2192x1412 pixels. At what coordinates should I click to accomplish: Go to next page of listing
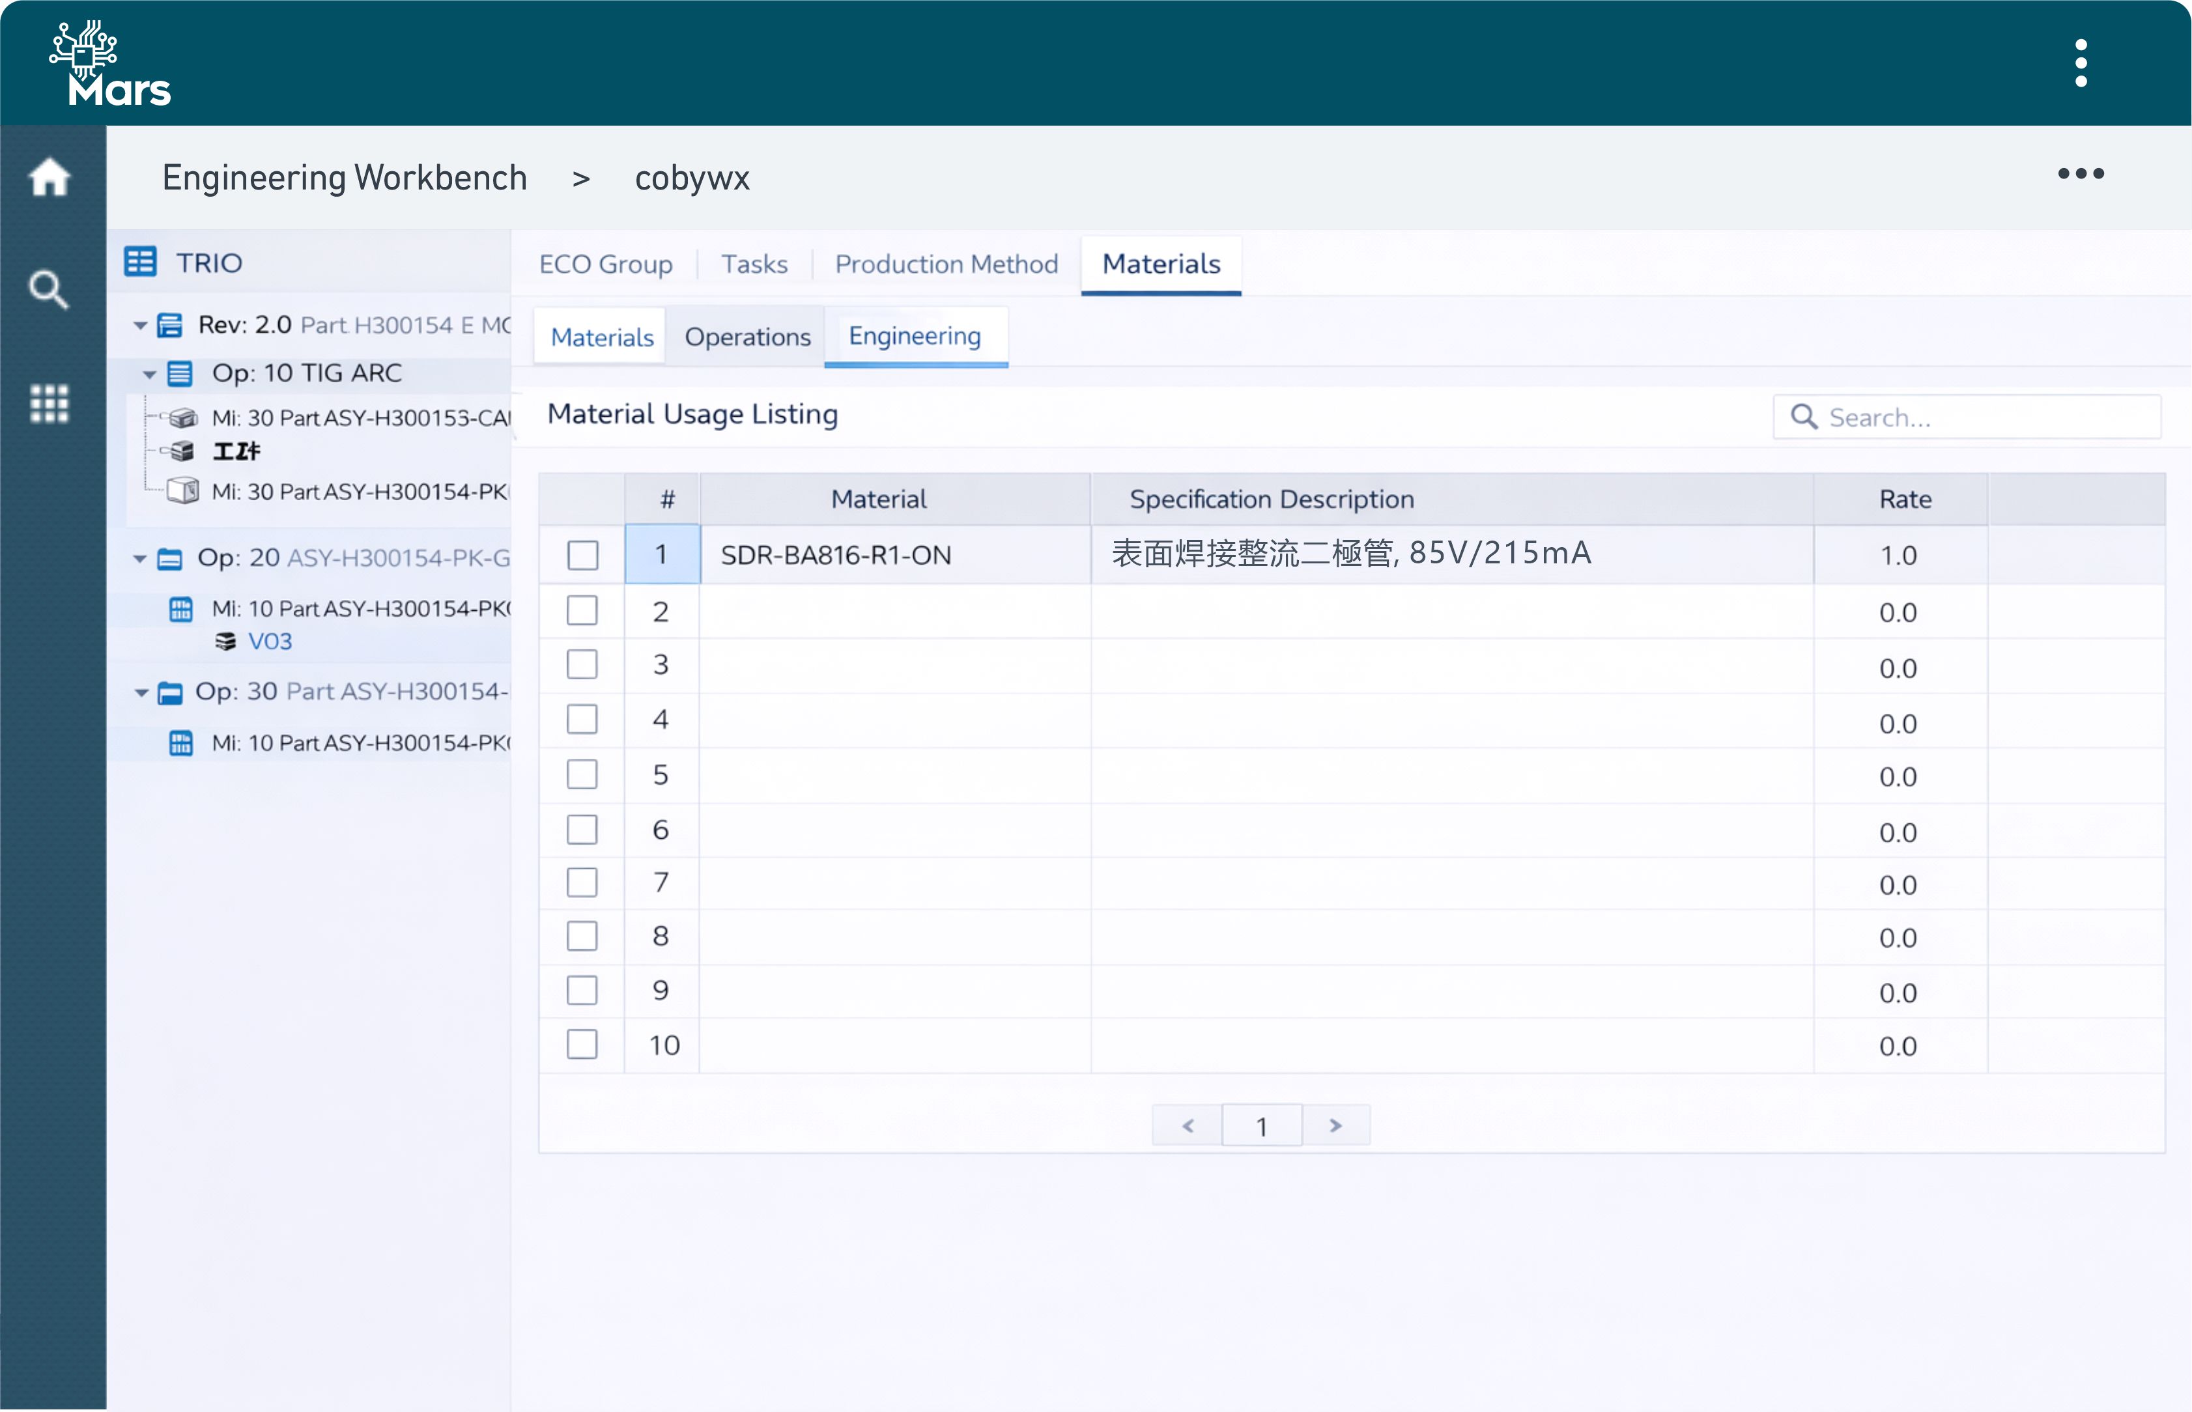[1336, 1125]
